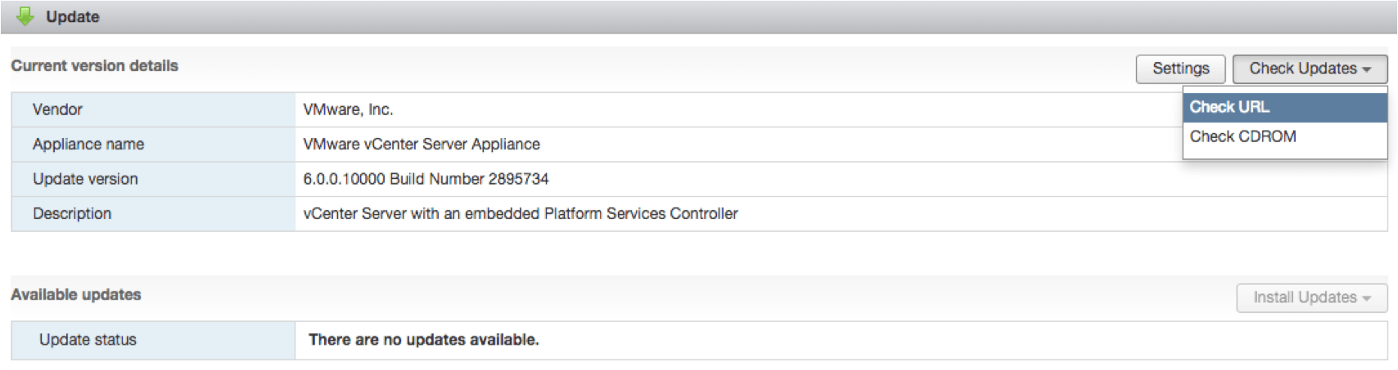
Task: Select Check URL from the menu
Action: [1229, 107]
